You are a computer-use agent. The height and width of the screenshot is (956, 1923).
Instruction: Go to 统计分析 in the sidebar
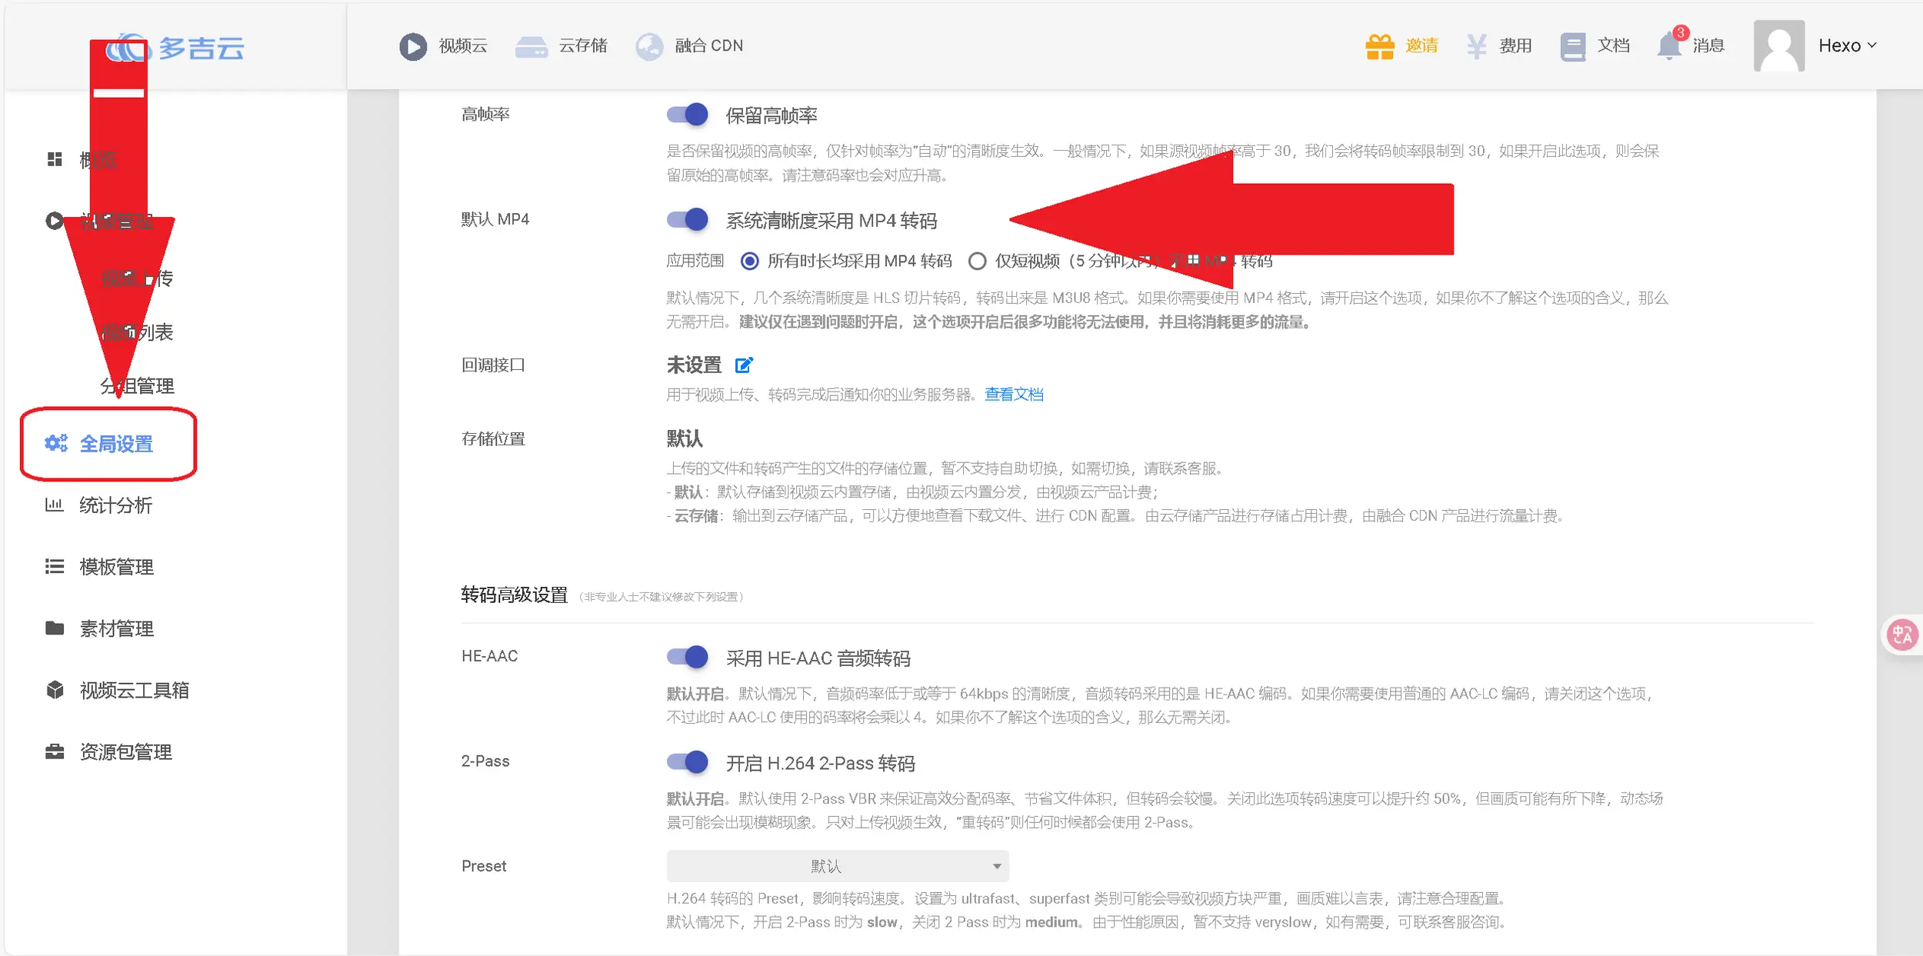[x=115, y=505]
